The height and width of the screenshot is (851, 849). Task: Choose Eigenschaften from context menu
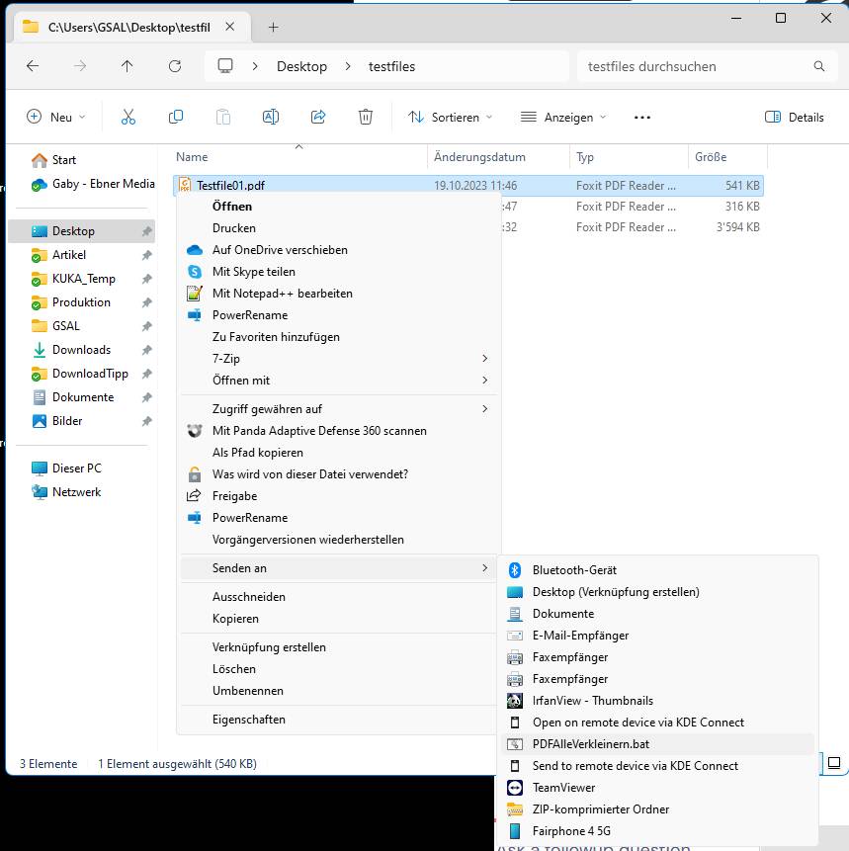[248, 720]
